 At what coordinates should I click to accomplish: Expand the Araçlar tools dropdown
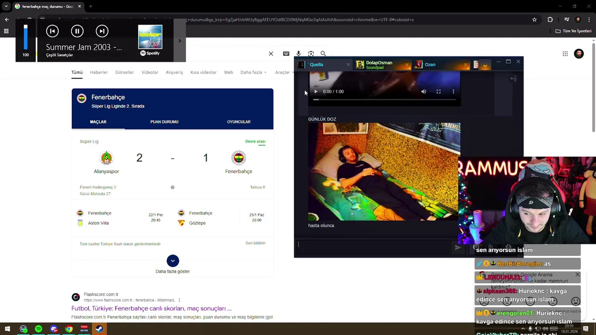(x=284, y=72)
